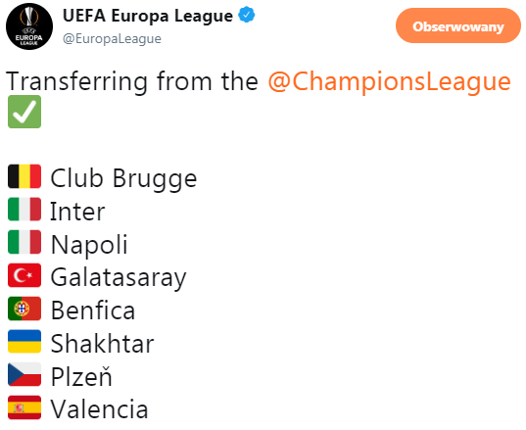Click the Czech flag beside Plzeň

24,374
